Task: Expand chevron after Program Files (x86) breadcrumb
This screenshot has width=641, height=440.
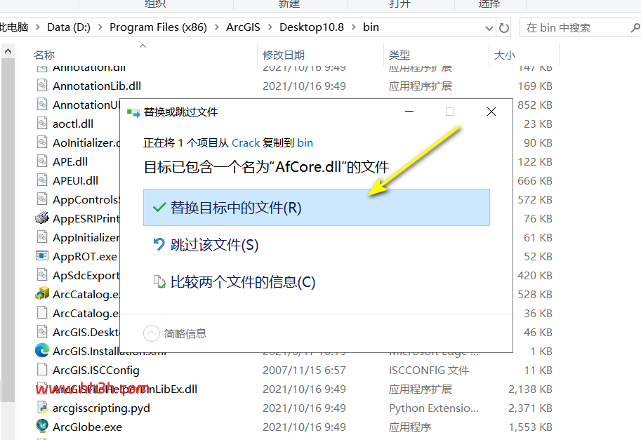Action: 217,27
